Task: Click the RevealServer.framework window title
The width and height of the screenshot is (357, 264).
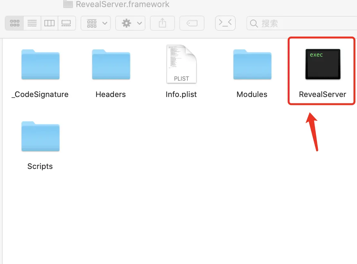Action: click(123, 4)
